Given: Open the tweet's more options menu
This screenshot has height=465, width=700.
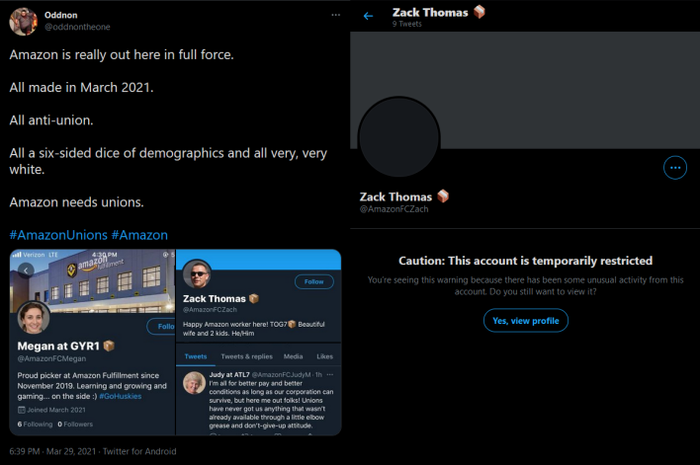Looking at the screenshot, I should (x=336, y=15).
